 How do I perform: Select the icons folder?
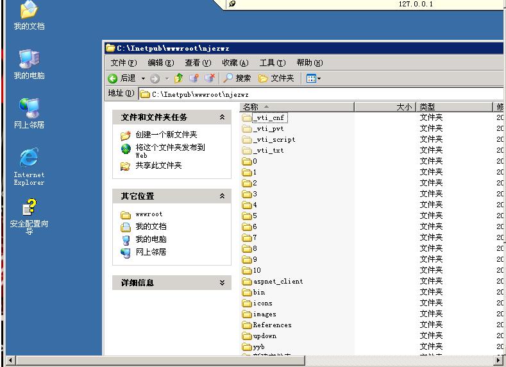coord(257,303)
